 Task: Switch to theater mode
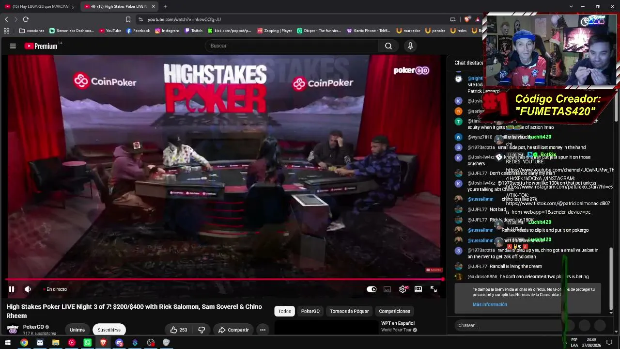pyautogui.click(x=418, y=289)
